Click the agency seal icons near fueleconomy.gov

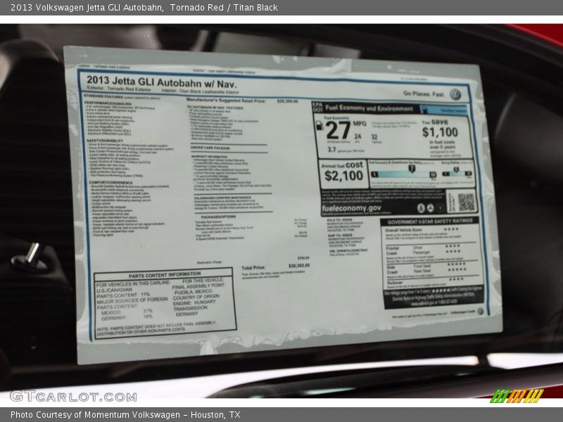pos(426,208)
